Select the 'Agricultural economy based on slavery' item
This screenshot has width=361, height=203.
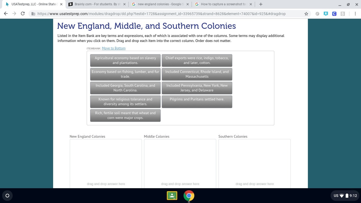coord(125,60)
